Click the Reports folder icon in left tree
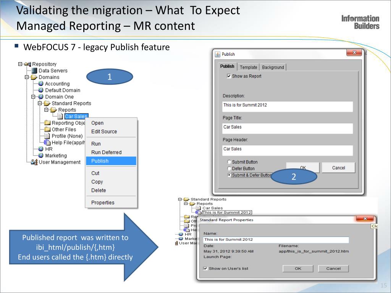The image size is (391, 293). tap(53, 109)
